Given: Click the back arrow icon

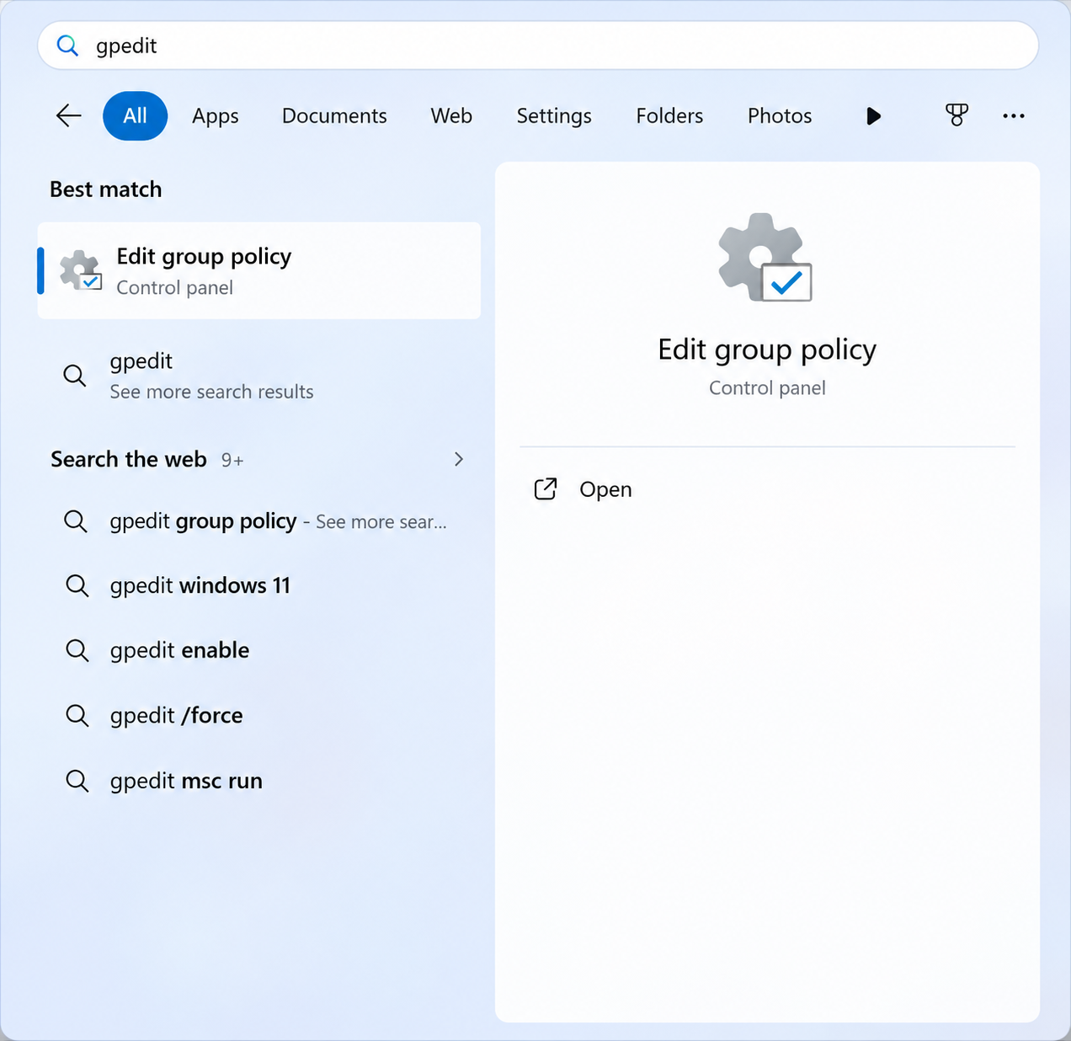Looking at the screenshot, I should pos(68,115).
